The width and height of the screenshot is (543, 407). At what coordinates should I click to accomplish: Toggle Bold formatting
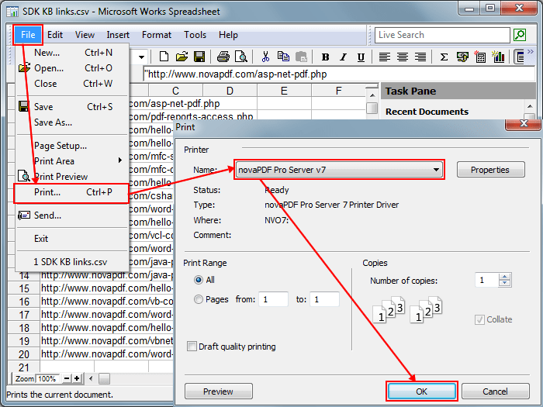[325, 57]
